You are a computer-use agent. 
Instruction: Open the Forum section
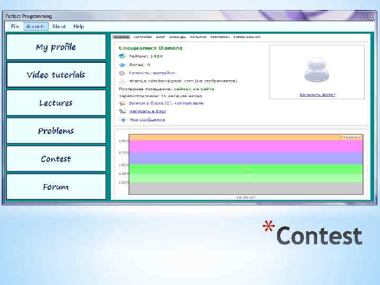[x=56, y=187]
